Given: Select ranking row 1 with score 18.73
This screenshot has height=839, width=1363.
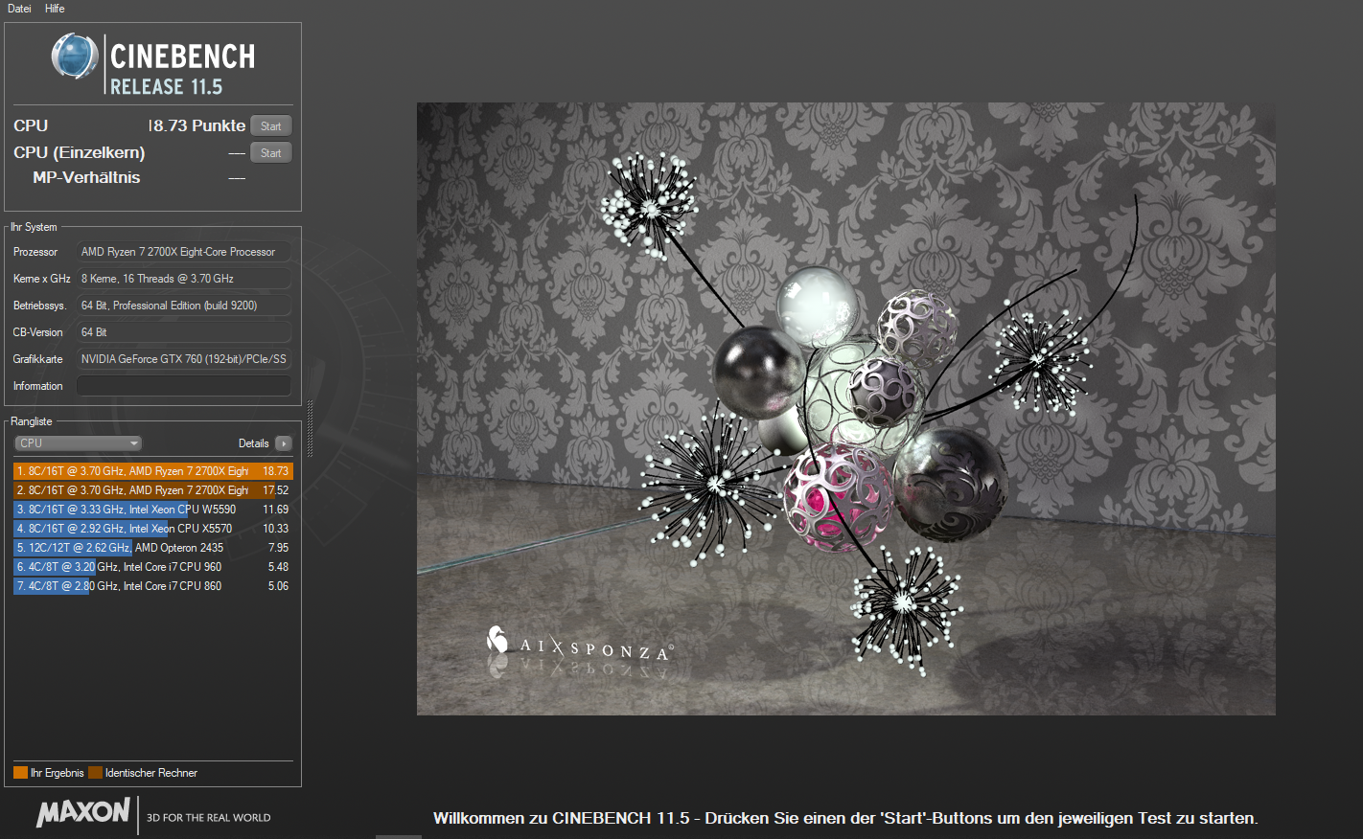Looking at the screenshot, I should [x=153, y=471].
